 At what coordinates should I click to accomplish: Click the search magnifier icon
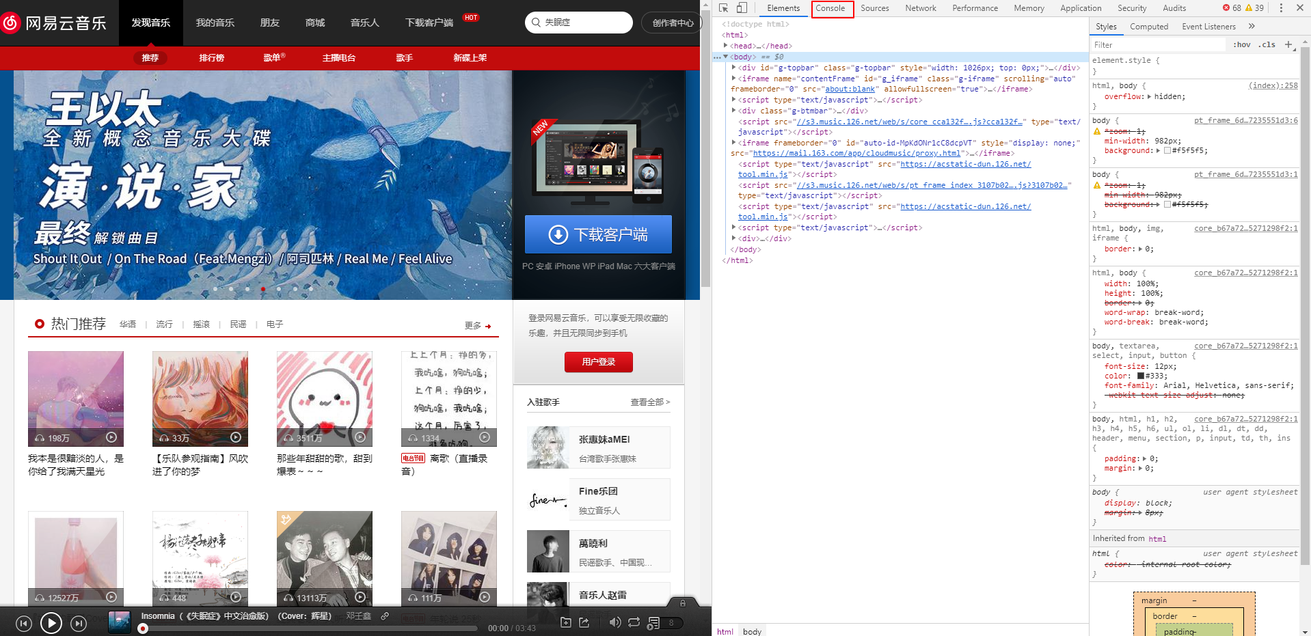tap(536, 23)
